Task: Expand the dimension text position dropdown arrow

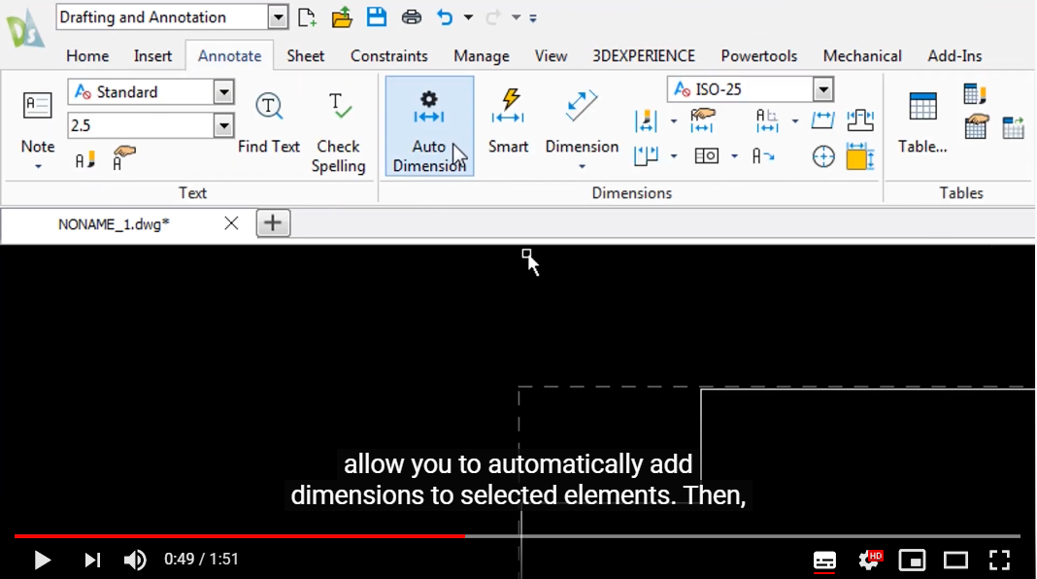Action: pos(794,120)
